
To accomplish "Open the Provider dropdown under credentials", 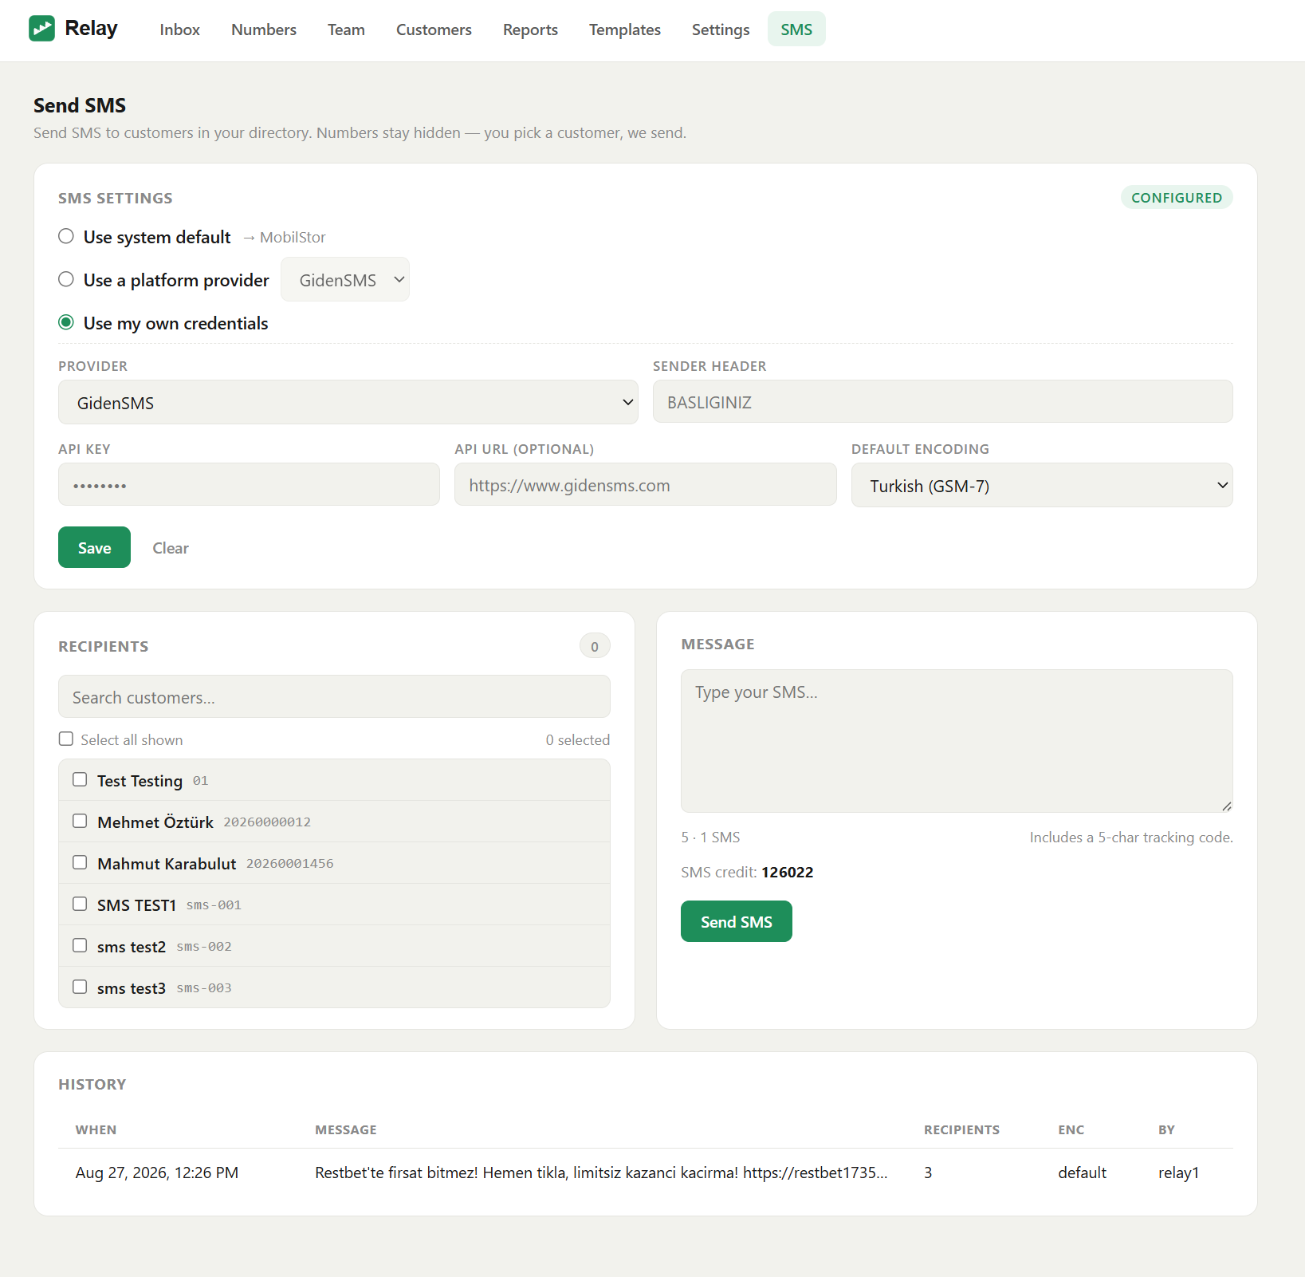I will (x=348, y=402).
